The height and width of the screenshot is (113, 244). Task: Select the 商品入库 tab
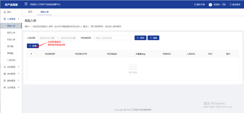[x=45, y=12]
